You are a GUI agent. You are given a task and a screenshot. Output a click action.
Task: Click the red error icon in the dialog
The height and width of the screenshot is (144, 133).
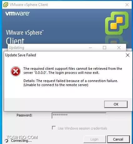click(x=16, y=71)
